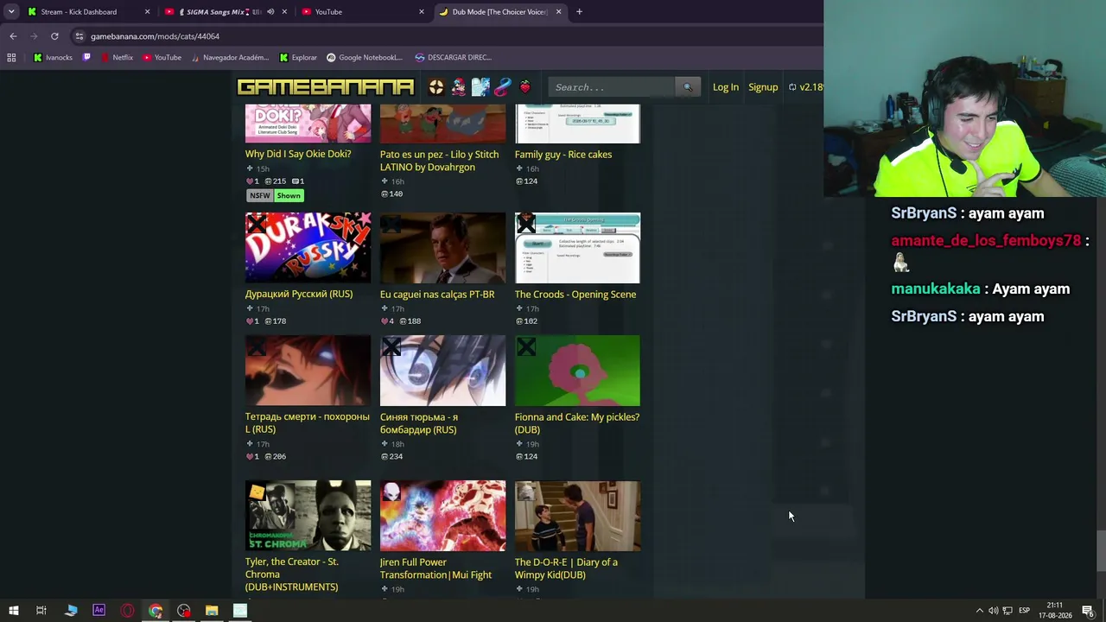The height and width of the screenshot is (622, 1106).
Task: Open the YouTube bookmark
Action: [x=162, y=58]
